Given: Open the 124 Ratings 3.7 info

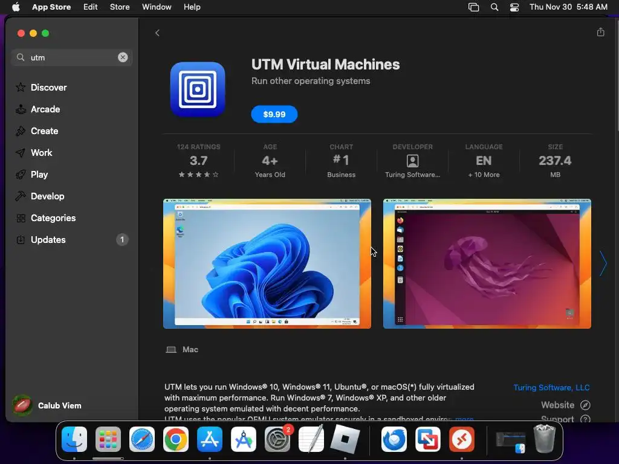Looking at the screenshot, I should 198,161.
